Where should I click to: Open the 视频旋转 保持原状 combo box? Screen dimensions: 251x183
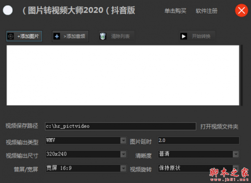click(198, 168)
